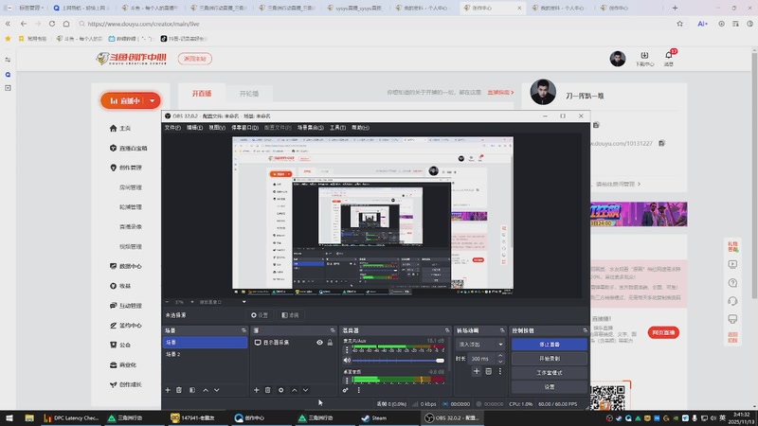Screen dimensions: 758x426
Task: Add a scene transition with plus icon
Action: [477, 371]
